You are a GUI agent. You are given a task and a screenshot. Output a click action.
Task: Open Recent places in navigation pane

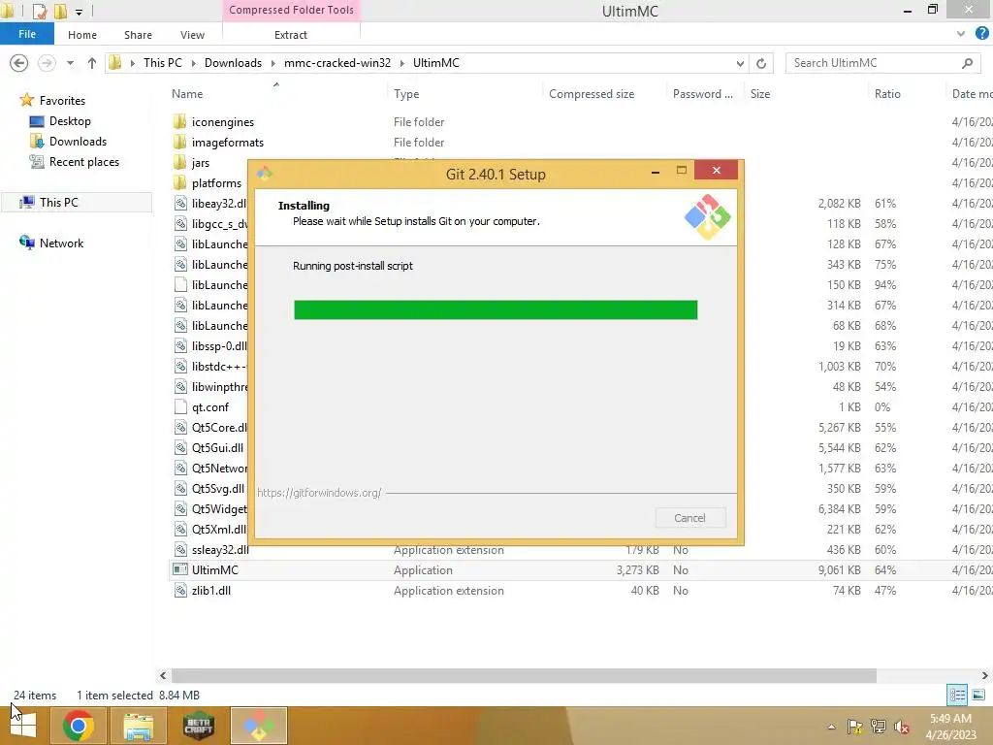pyautogui.click(x=84, y=162)
